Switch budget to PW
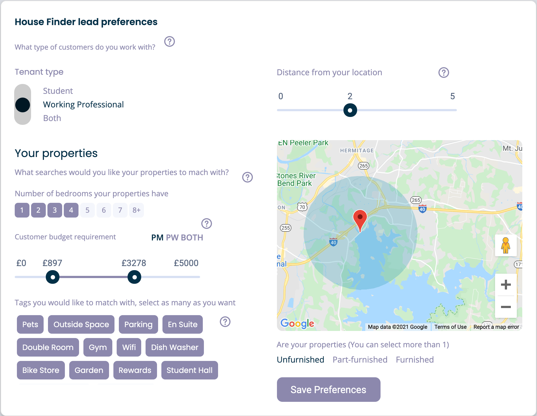This screenshot has width=537, height=416. point(172,237)
